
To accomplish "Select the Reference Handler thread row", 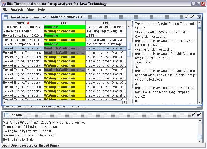I will [x=65, y=31].
